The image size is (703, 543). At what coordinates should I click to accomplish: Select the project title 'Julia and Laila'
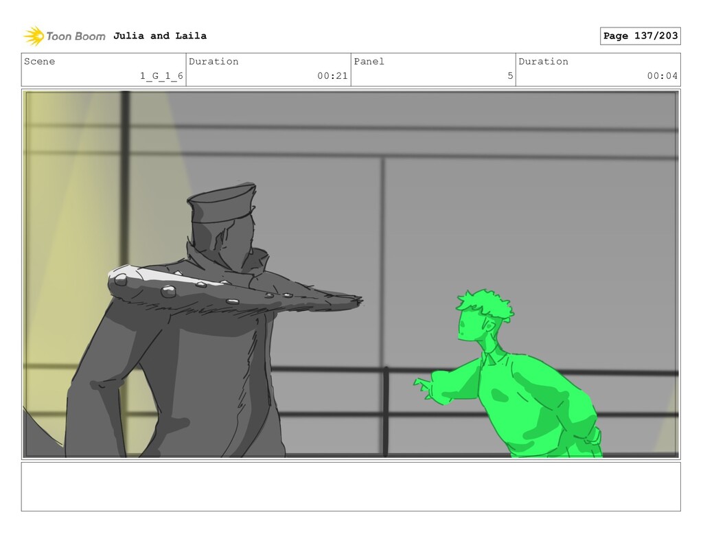tap(160, 36)
